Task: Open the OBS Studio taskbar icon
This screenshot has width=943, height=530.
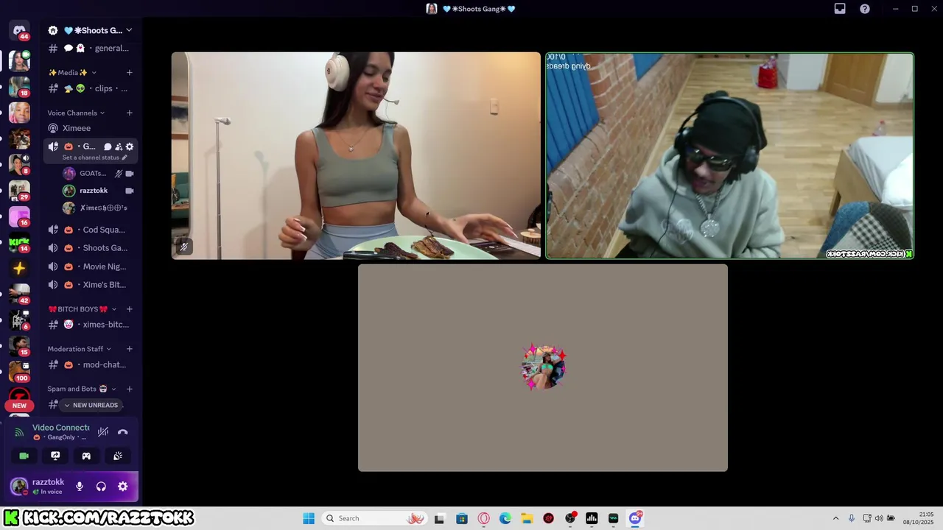Action: (x=570, y=518)
